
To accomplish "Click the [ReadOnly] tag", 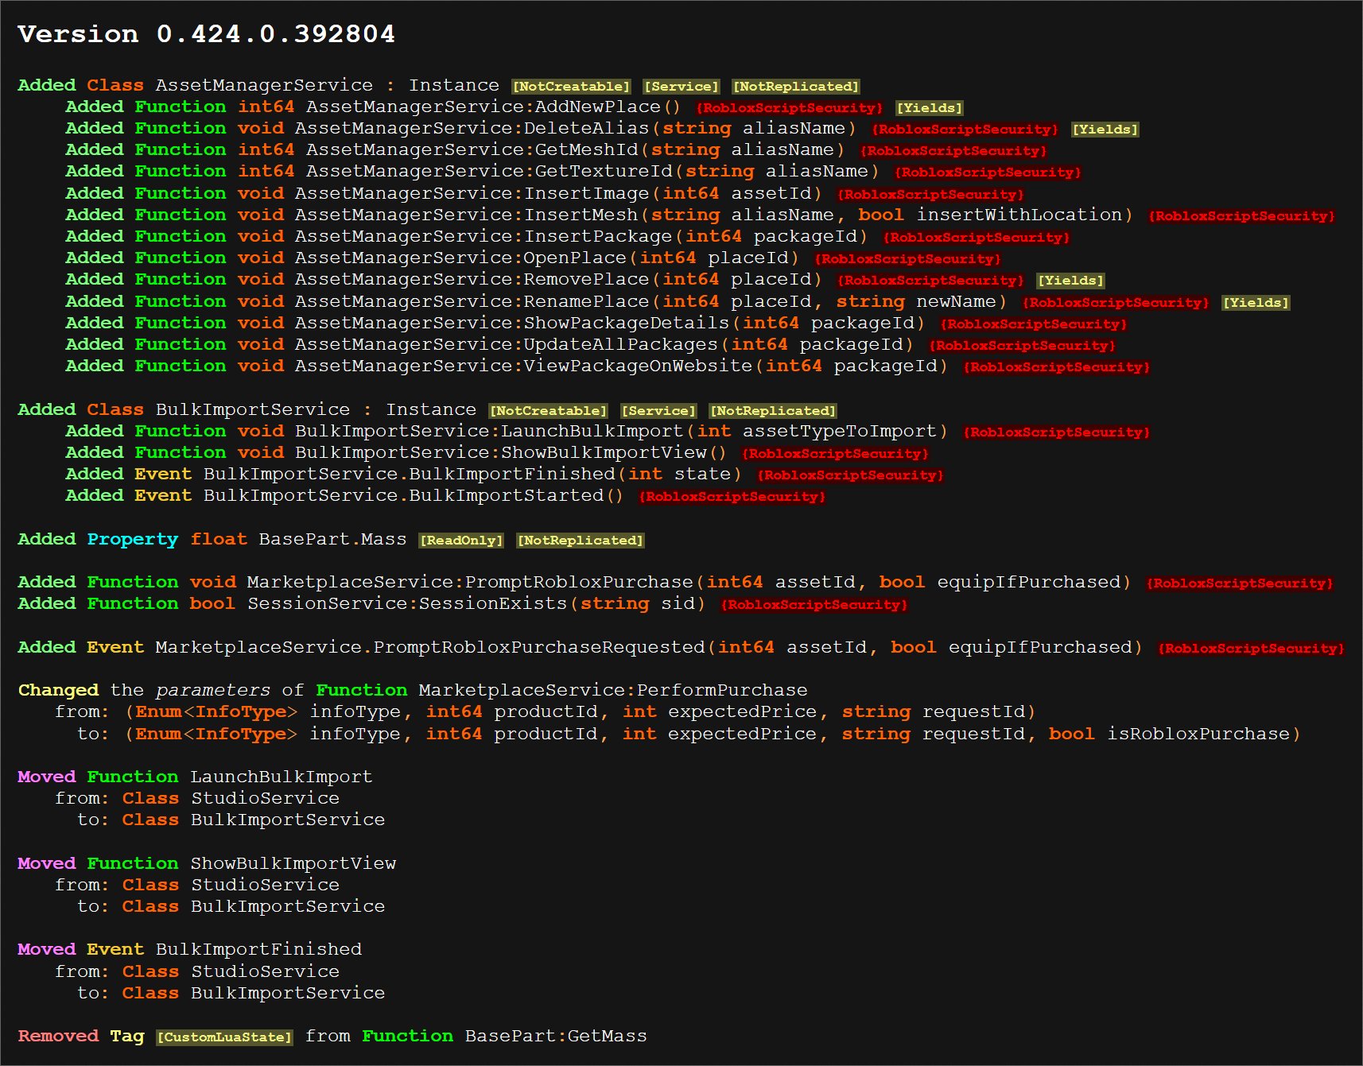I will tap(462, 541).
